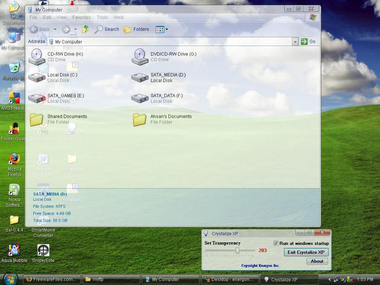
Task: Click the Address field showing My Computer
Action: pyautogui.click(x=171, y=42)
